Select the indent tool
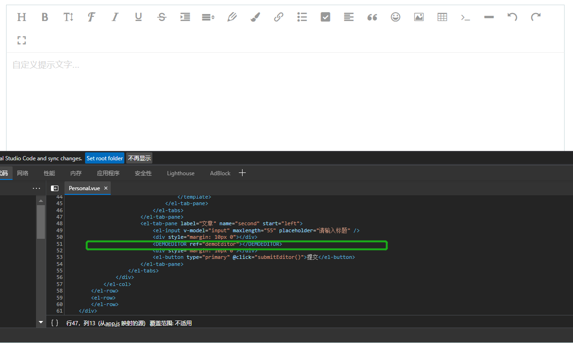573x343 pixels. click(x=185, y=17)
